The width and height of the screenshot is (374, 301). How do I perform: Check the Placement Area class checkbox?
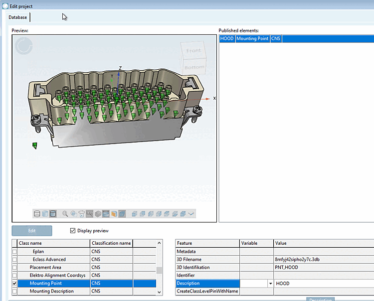pos(14,267)
